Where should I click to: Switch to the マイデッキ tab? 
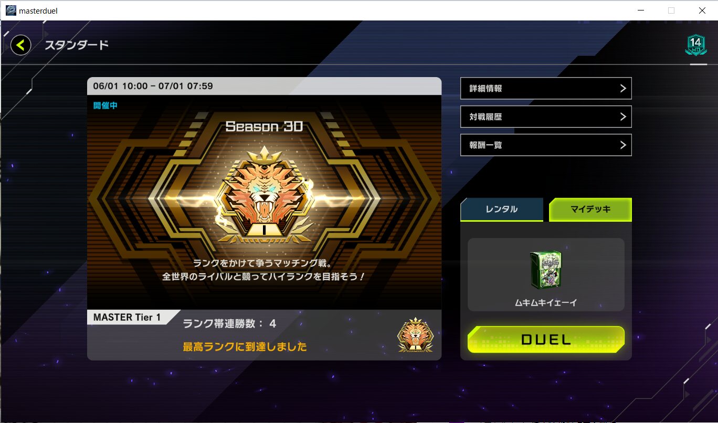590,210
